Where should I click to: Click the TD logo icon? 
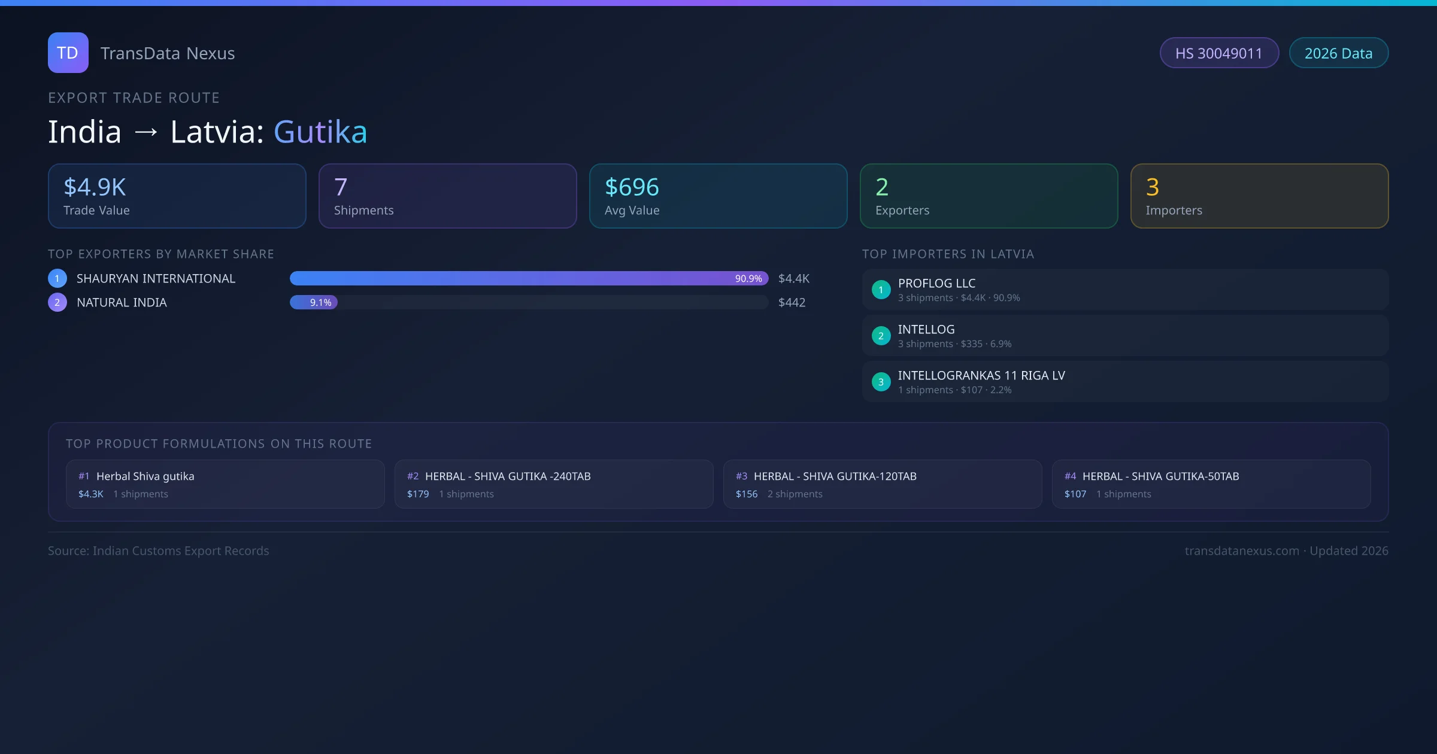pos(68,53)
